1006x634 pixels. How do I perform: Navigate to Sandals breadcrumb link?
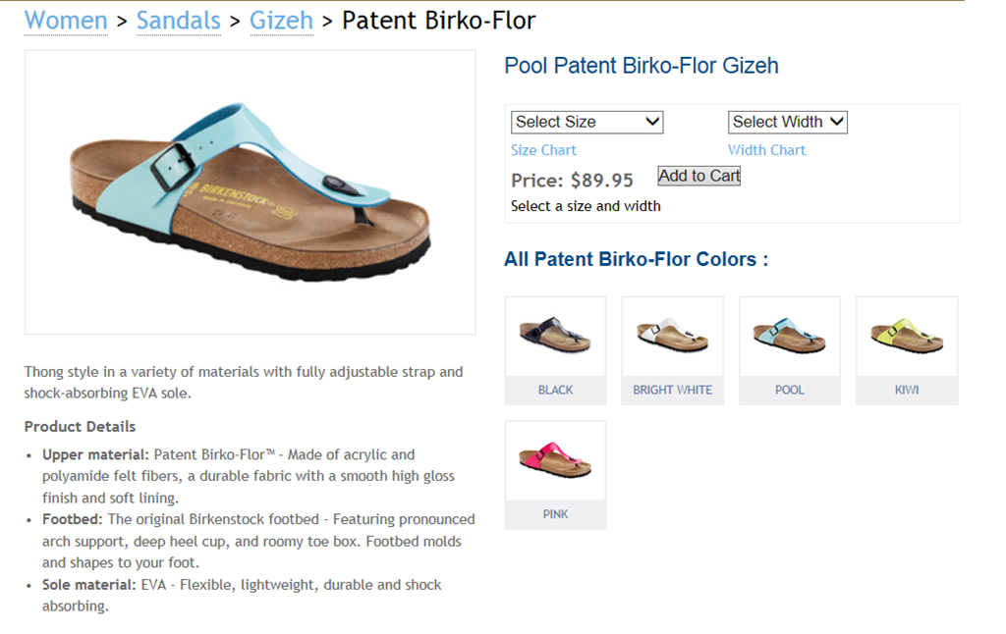[178, 20]
